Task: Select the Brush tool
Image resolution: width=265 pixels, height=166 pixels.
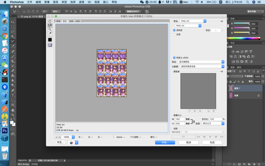Action: pyautogui.click(x=13, y=56)
